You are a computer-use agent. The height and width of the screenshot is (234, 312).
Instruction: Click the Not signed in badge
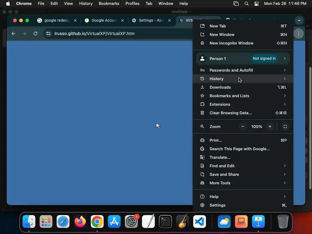point(264,58)
